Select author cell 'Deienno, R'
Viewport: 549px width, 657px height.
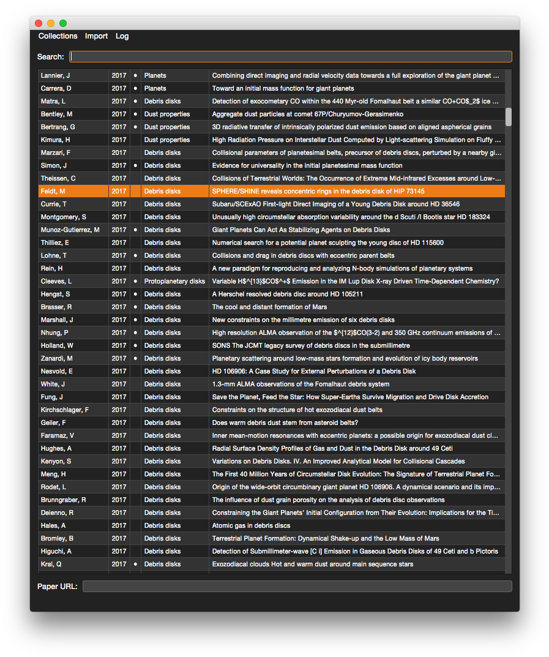[73, 512]
